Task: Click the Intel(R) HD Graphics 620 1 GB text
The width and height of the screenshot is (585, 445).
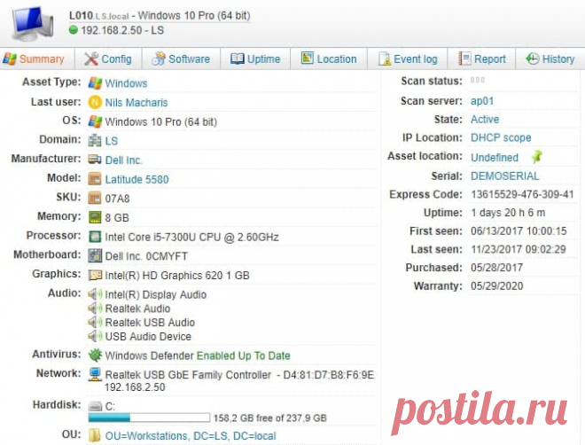Action: (x=177, y=276)
